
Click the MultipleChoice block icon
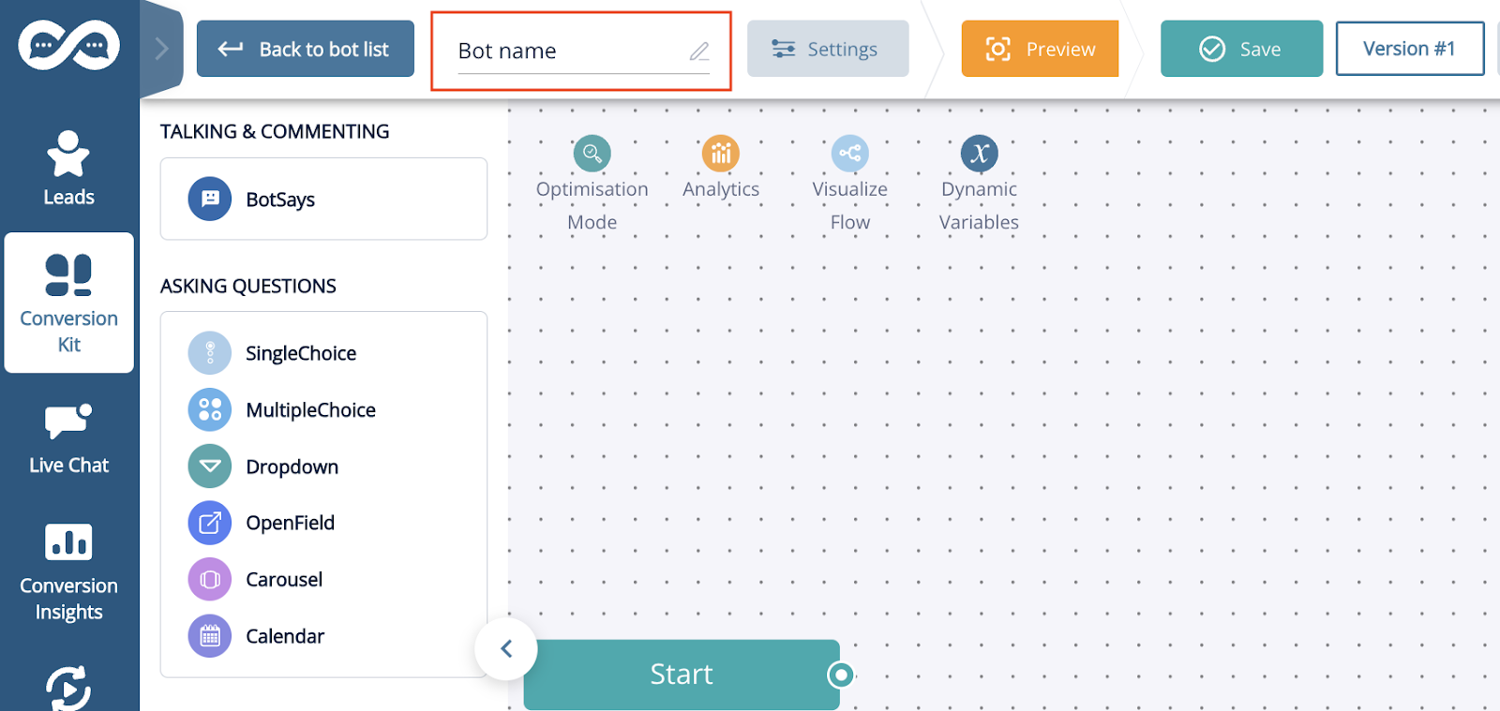(210, 409)
